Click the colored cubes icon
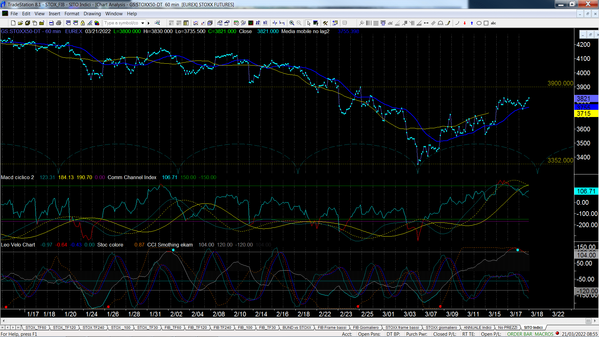 [x=97, y=23]
